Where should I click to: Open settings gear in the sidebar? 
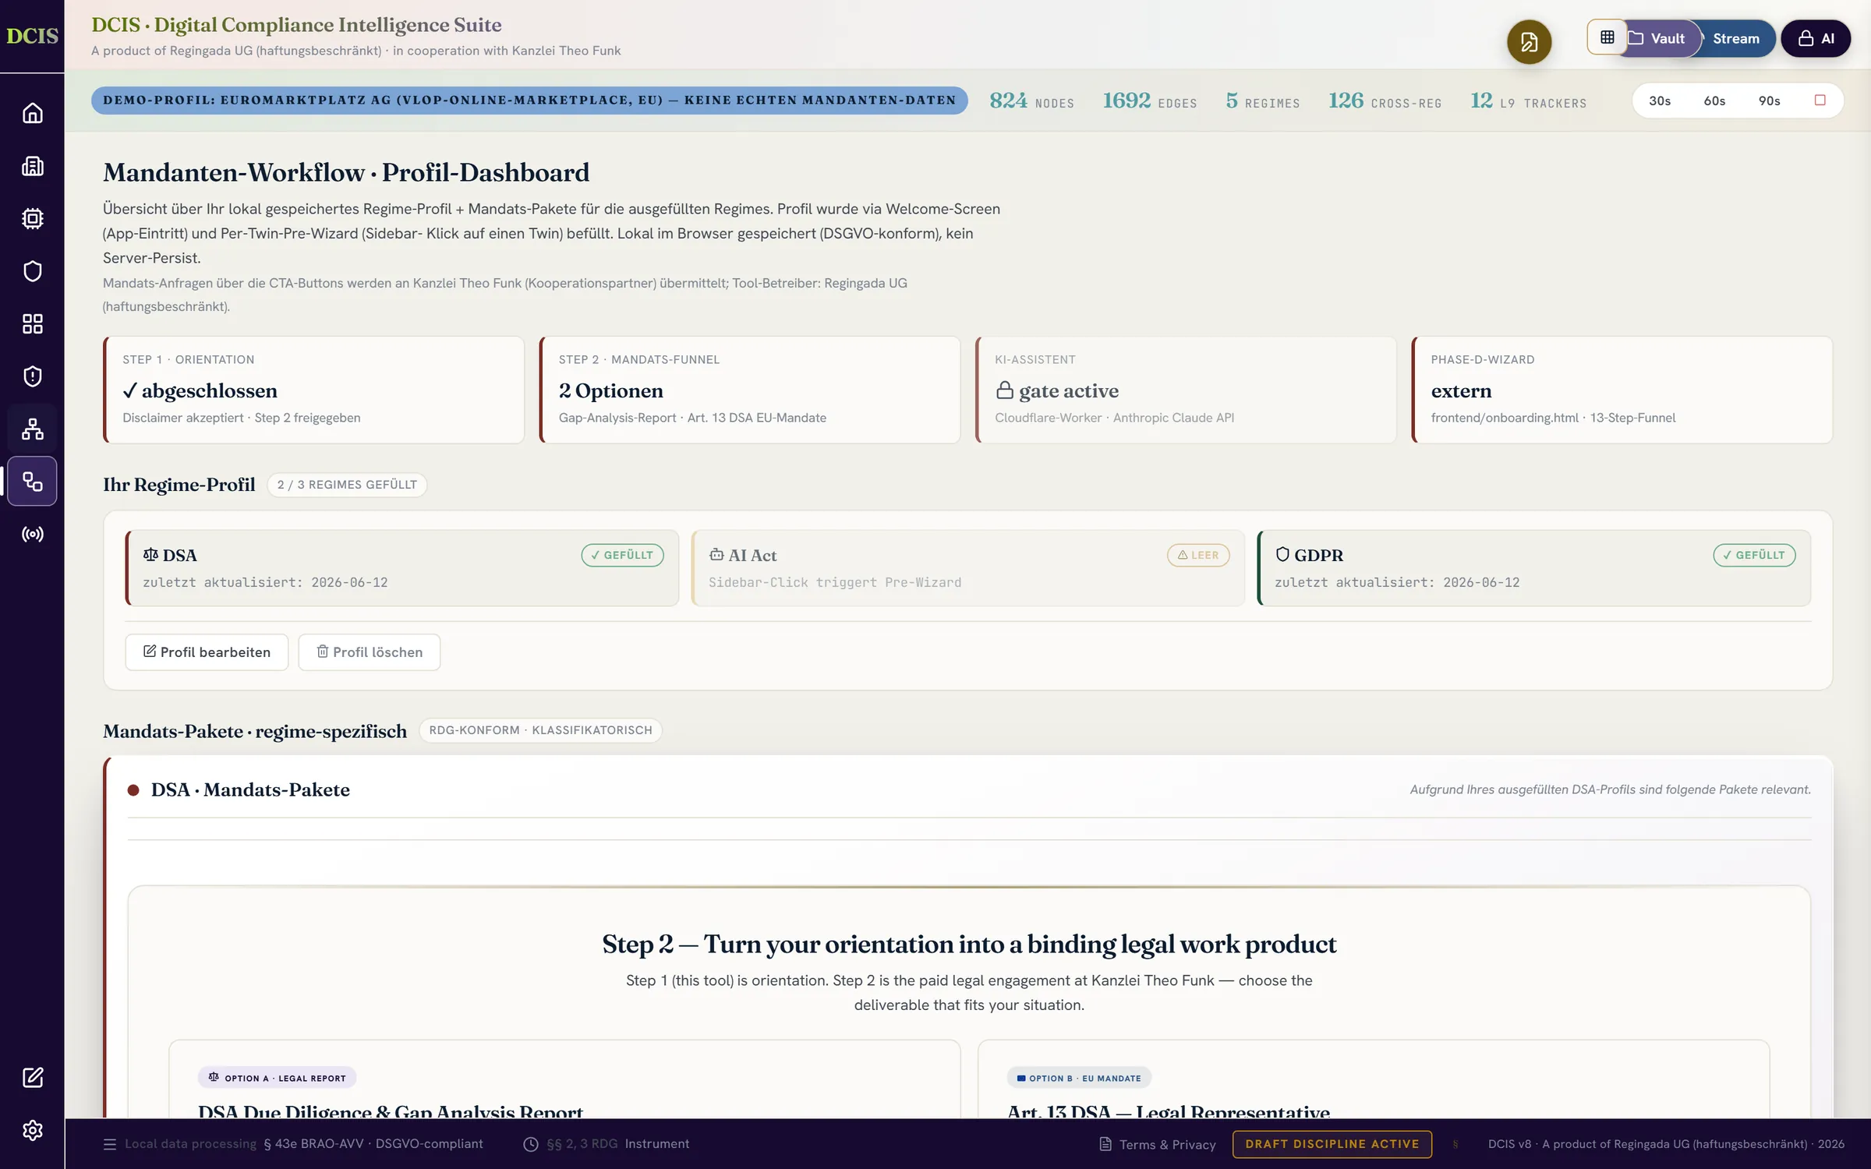32,1130
